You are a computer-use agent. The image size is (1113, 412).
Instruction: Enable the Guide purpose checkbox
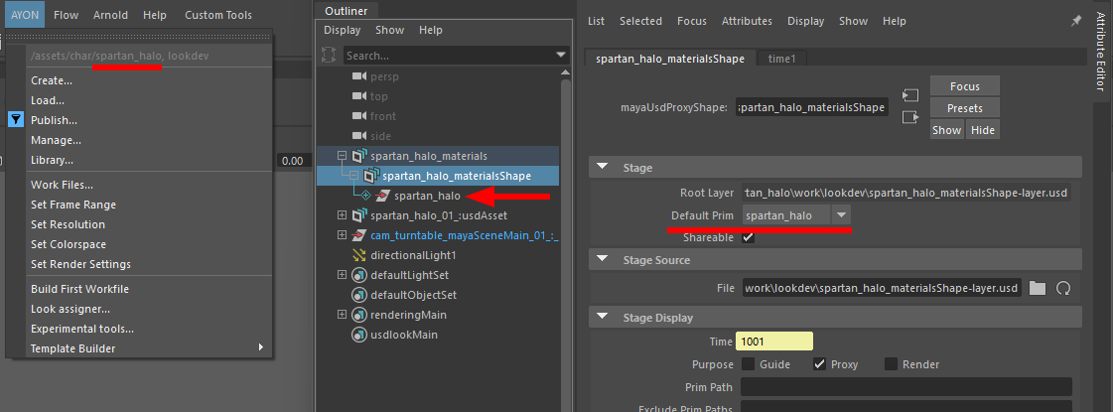[x=748, y=364]
